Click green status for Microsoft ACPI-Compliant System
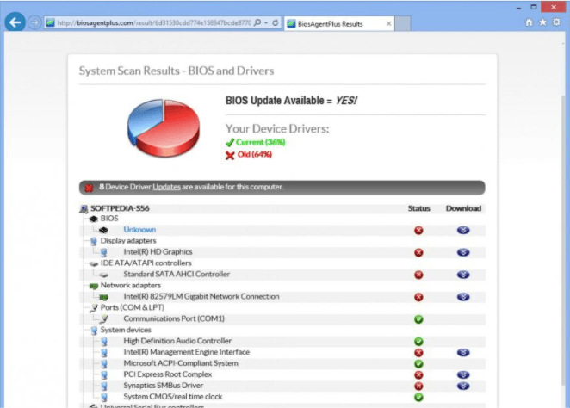Screen dimensions: 570x408 [418, 364]
